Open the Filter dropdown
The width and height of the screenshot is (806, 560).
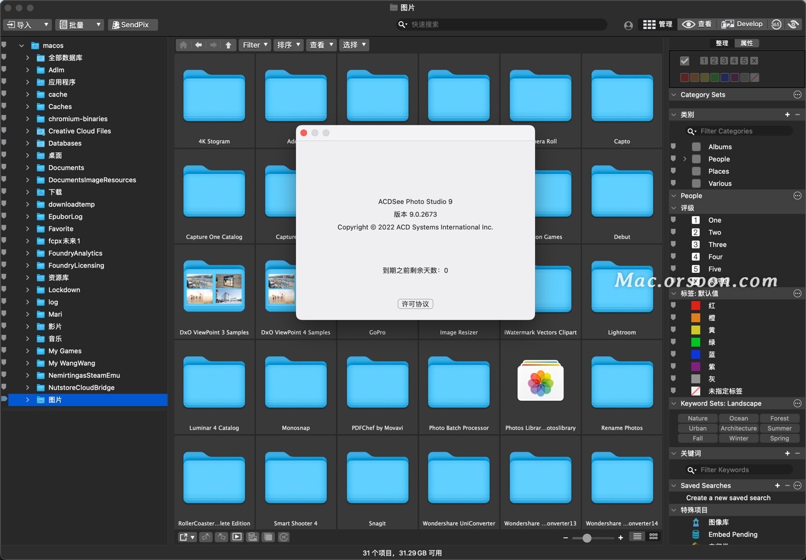[x=255, y=45]
